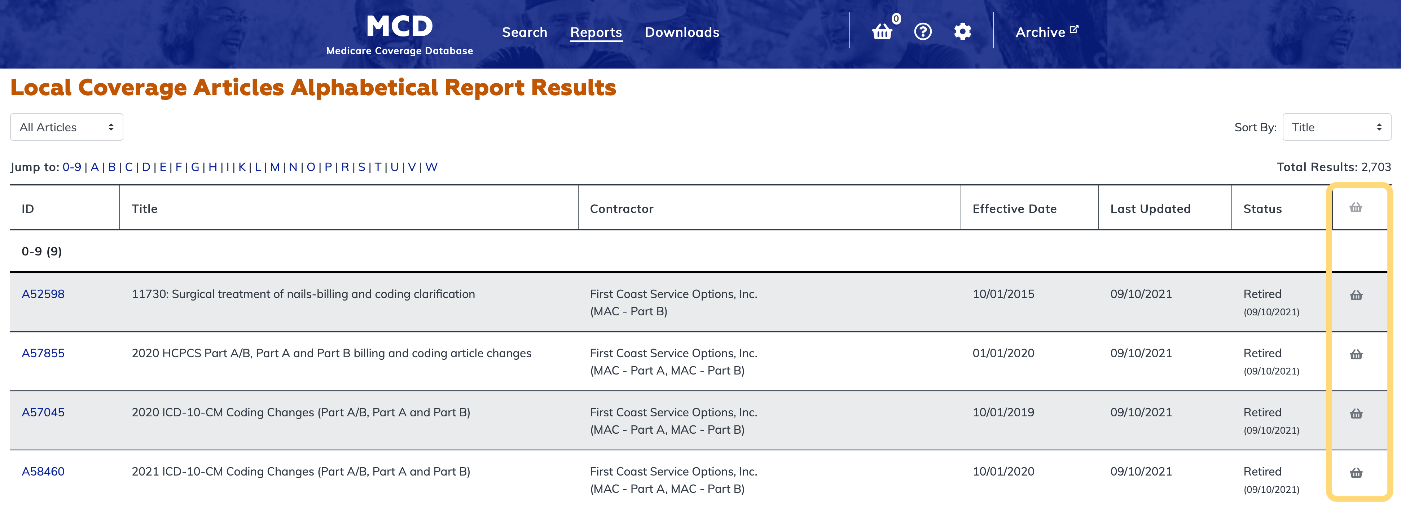Add article A57045 to basket
The width and height of the screenshot is (1401, 508).
[1356, 414]
